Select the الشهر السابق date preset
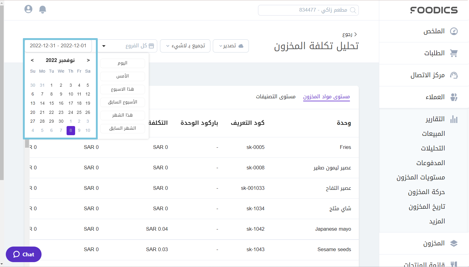Screen dimensions: 469x267 122,128
